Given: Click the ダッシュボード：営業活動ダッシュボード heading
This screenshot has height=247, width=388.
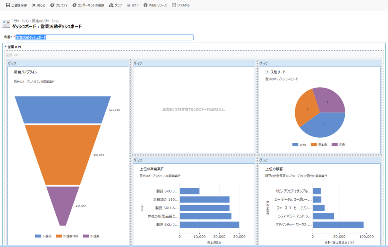Looking at the screenshot, I should pos(47,26).
